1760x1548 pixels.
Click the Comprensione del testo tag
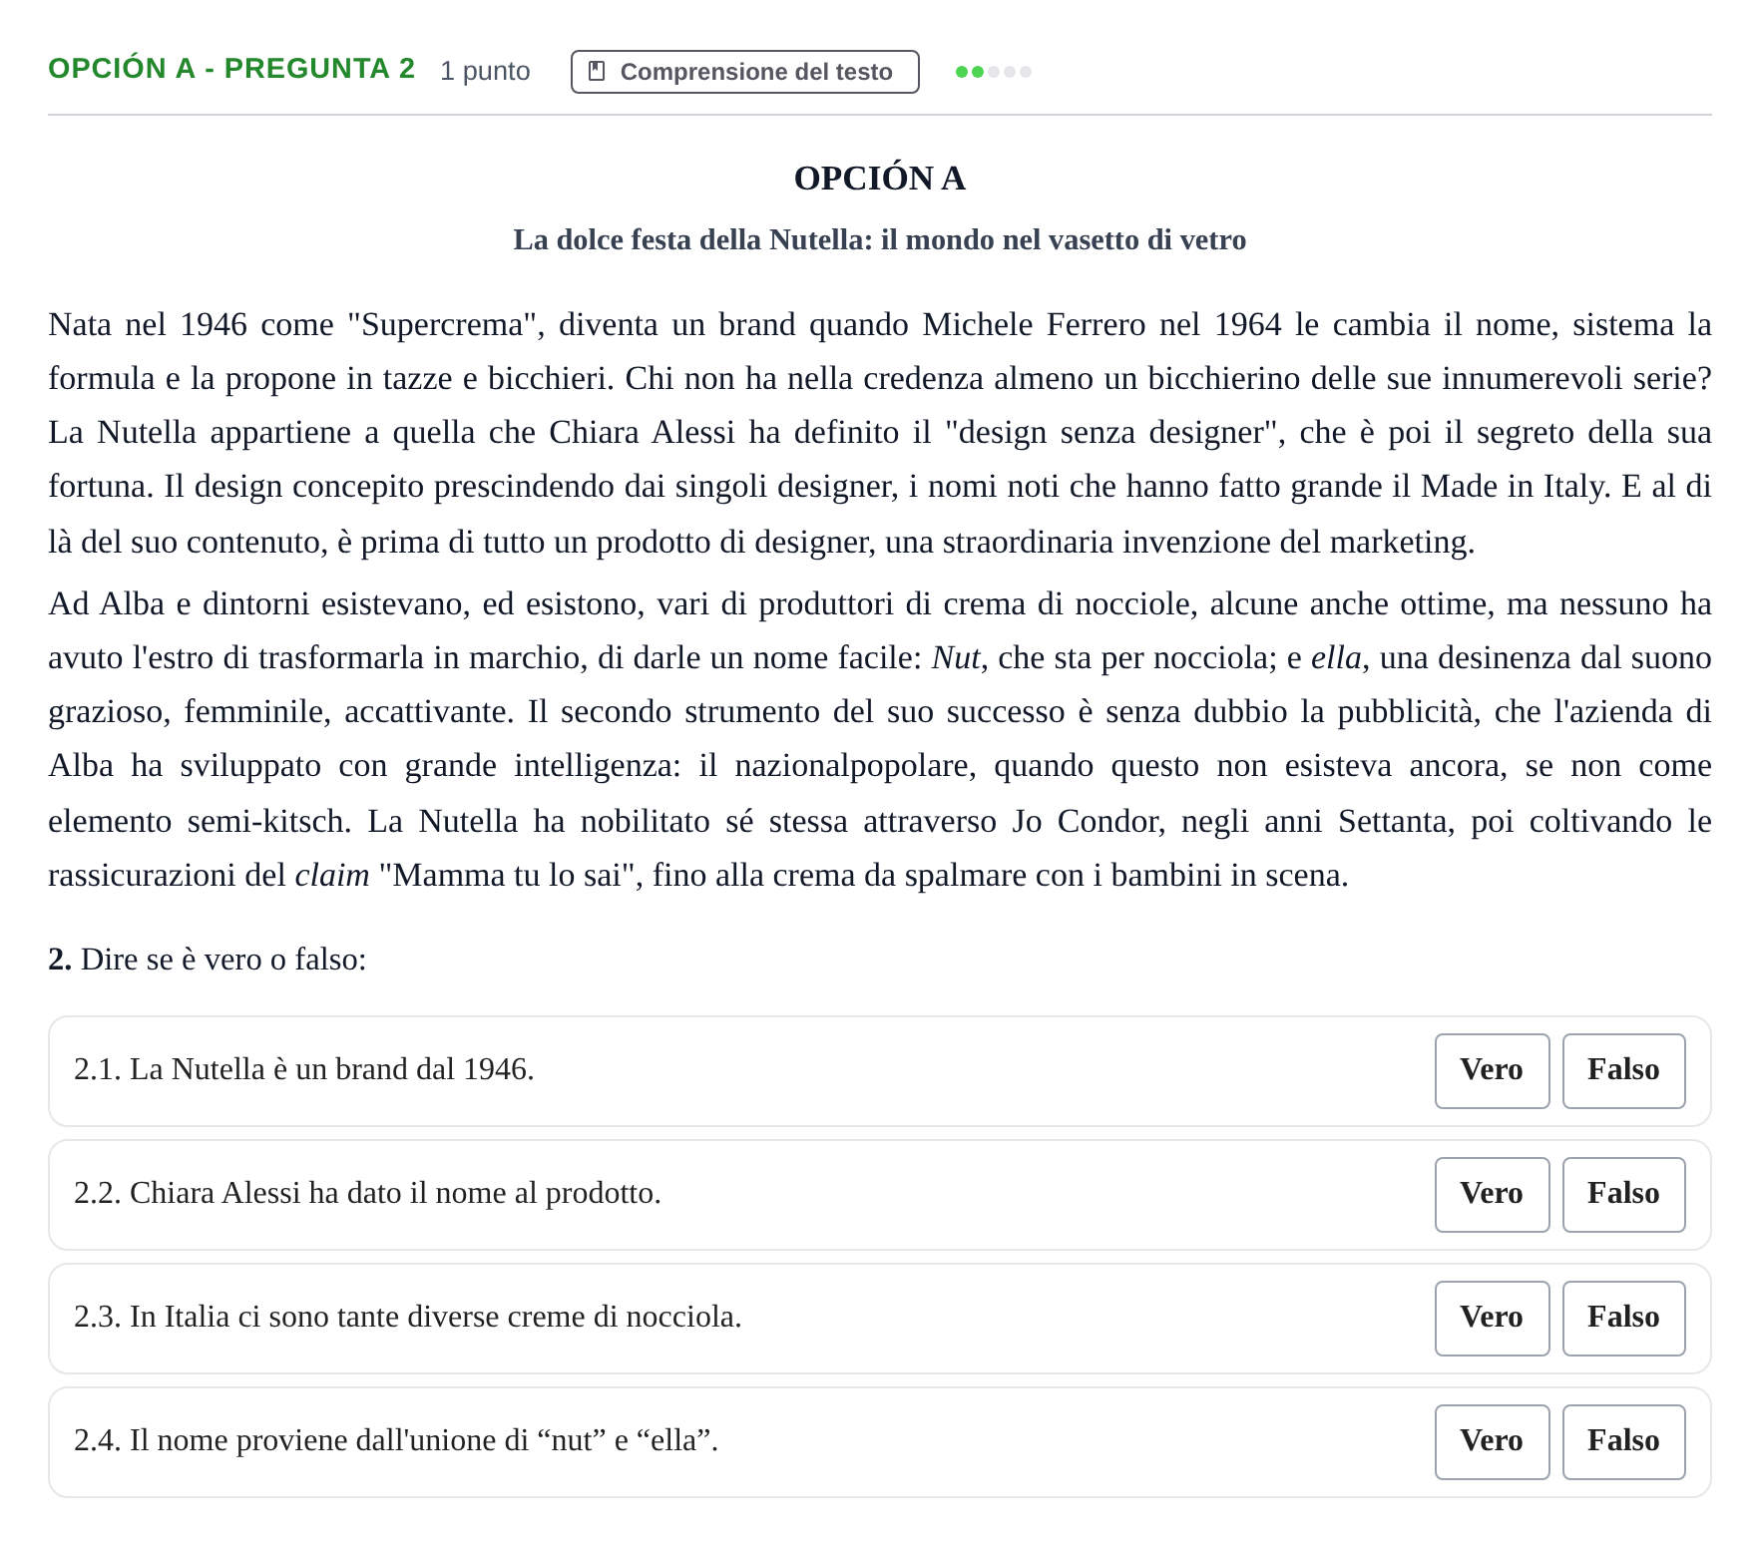click(x=744, y=72)
